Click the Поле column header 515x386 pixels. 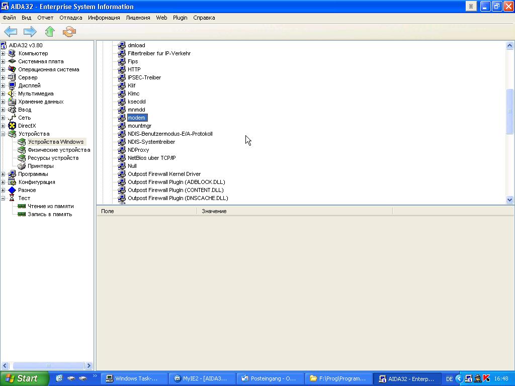coord(147,211)
